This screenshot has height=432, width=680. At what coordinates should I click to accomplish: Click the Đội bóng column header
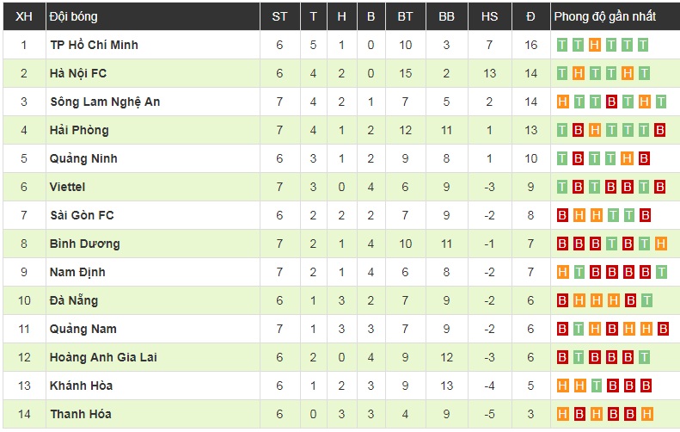[x=74, y=16]
